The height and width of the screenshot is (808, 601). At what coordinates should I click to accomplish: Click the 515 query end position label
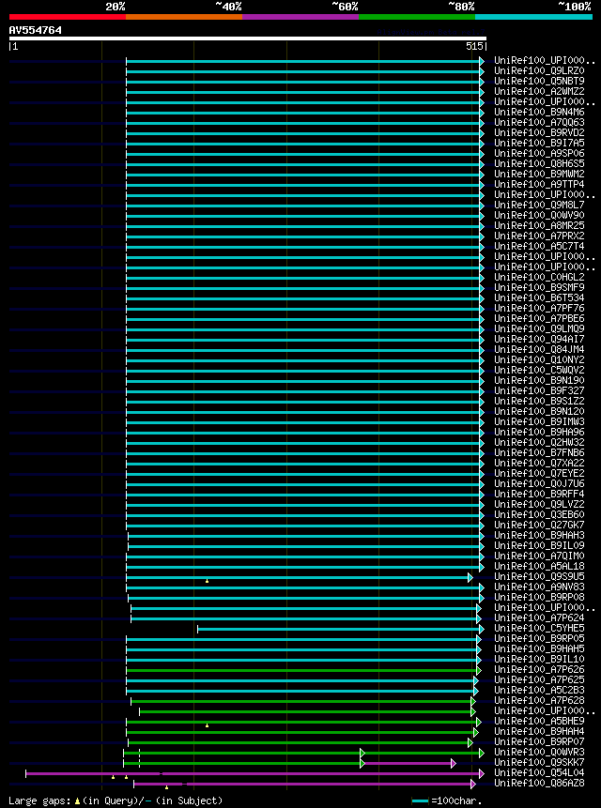point(475,46)
